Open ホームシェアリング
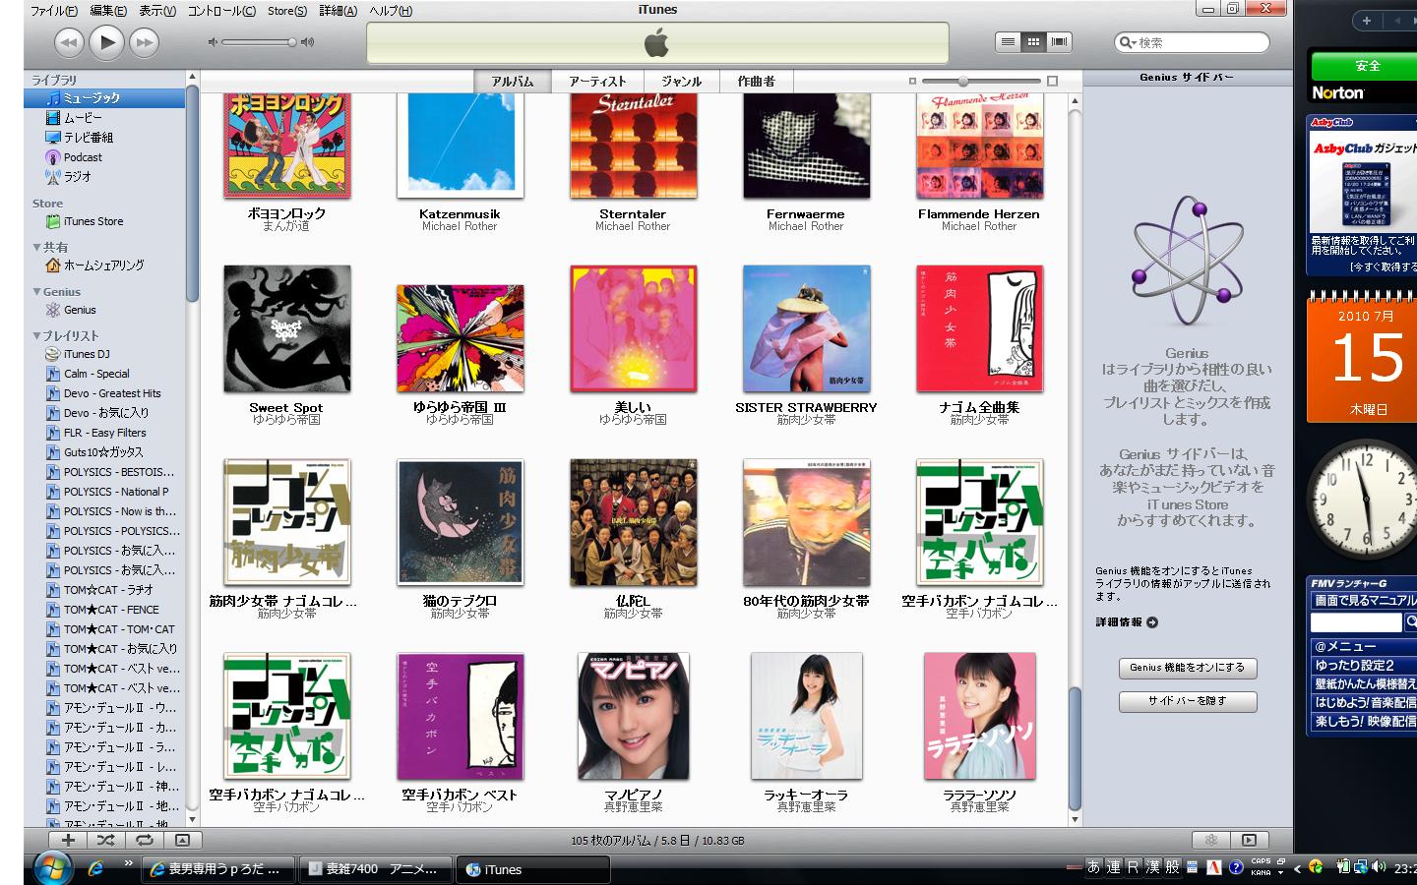Screen dimensions: 1417x885 pos(104,265)
